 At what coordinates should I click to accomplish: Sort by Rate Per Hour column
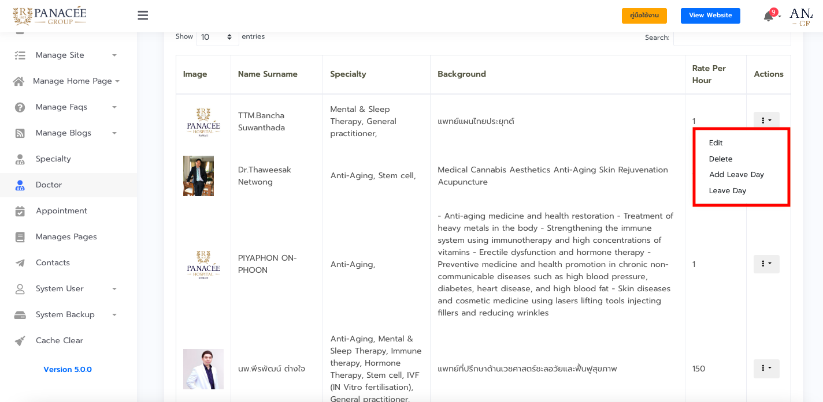tap(716, 74)
